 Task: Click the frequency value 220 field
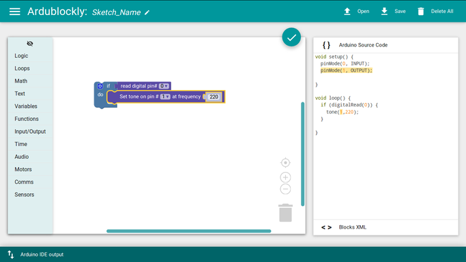coord(214,97)
